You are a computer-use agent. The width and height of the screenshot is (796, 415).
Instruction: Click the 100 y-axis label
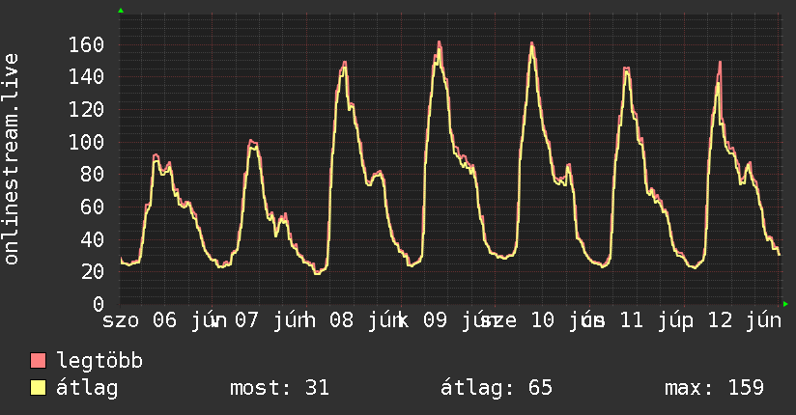(x=86, y=142)
